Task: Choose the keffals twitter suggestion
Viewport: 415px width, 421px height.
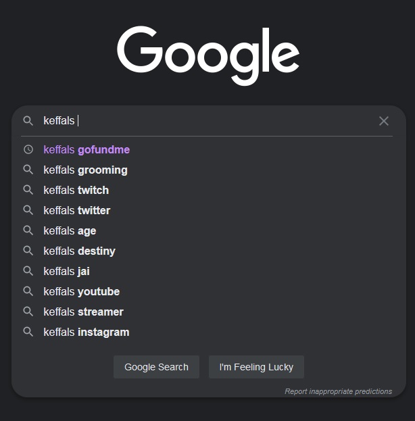Action: coord(207,210)
